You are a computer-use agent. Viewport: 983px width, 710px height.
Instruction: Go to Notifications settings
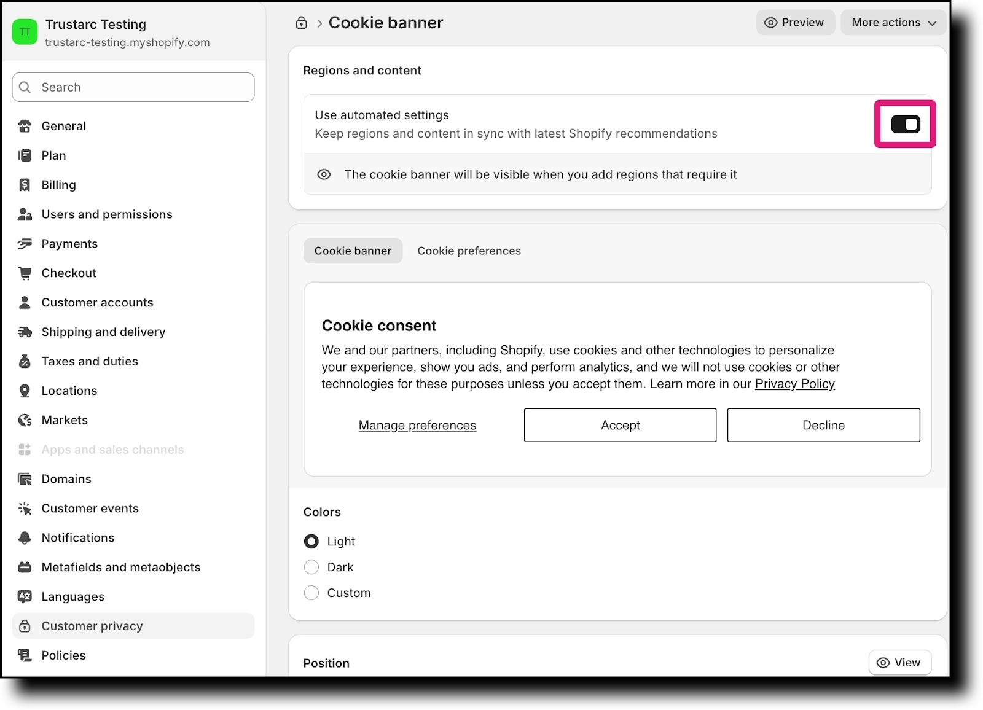click(x=133, y=538)
